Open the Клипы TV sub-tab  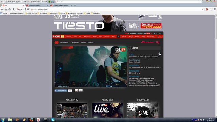click(x=84, y=43)
